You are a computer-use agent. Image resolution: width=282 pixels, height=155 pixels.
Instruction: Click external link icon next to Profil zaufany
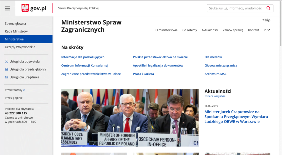[x=24, y=90]
